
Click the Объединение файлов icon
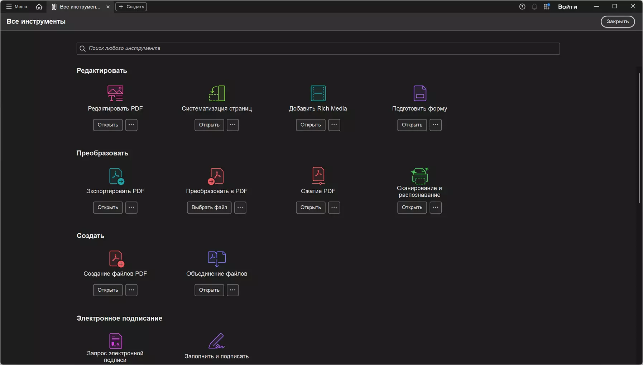217,259
